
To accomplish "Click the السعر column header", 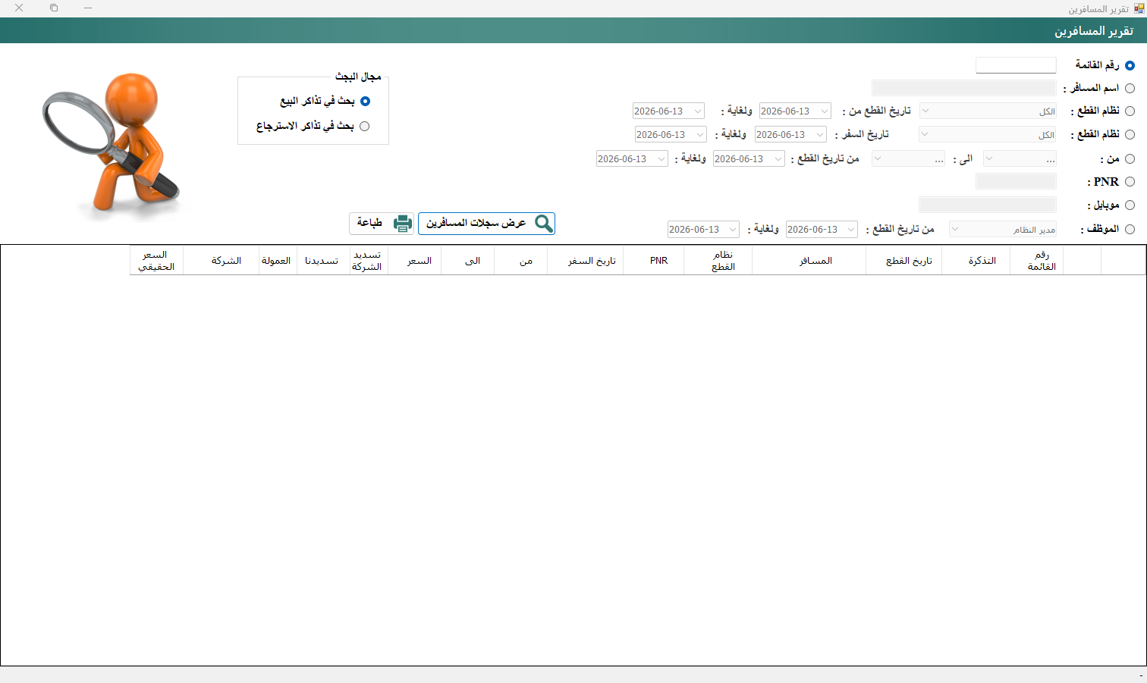I will click(414, 260).
